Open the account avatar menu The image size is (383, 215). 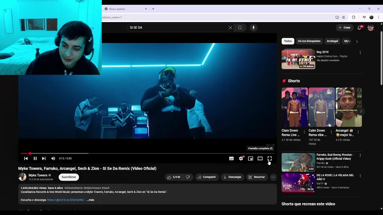click(371, 28)
